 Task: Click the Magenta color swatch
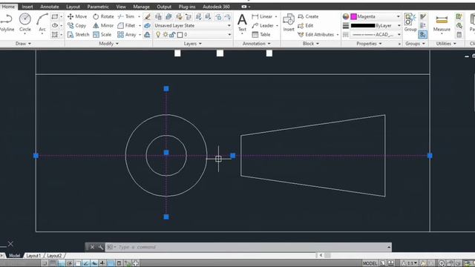pos(353,16)
